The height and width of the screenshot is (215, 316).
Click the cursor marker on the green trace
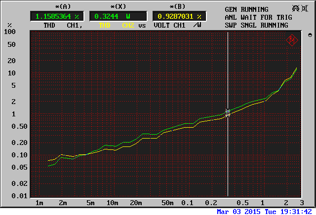pyautogui.click(x=228, y=111)
